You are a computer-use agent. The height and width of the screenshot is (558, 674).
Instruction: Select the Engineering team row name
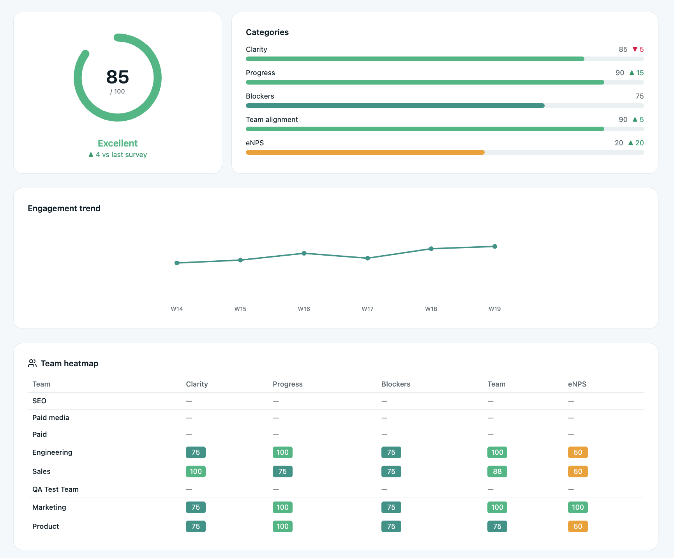point(52,452)
